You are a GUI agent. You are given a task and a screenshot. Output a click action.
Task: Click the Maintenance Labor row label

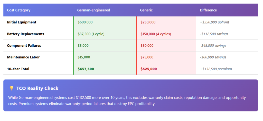point(23,57)
